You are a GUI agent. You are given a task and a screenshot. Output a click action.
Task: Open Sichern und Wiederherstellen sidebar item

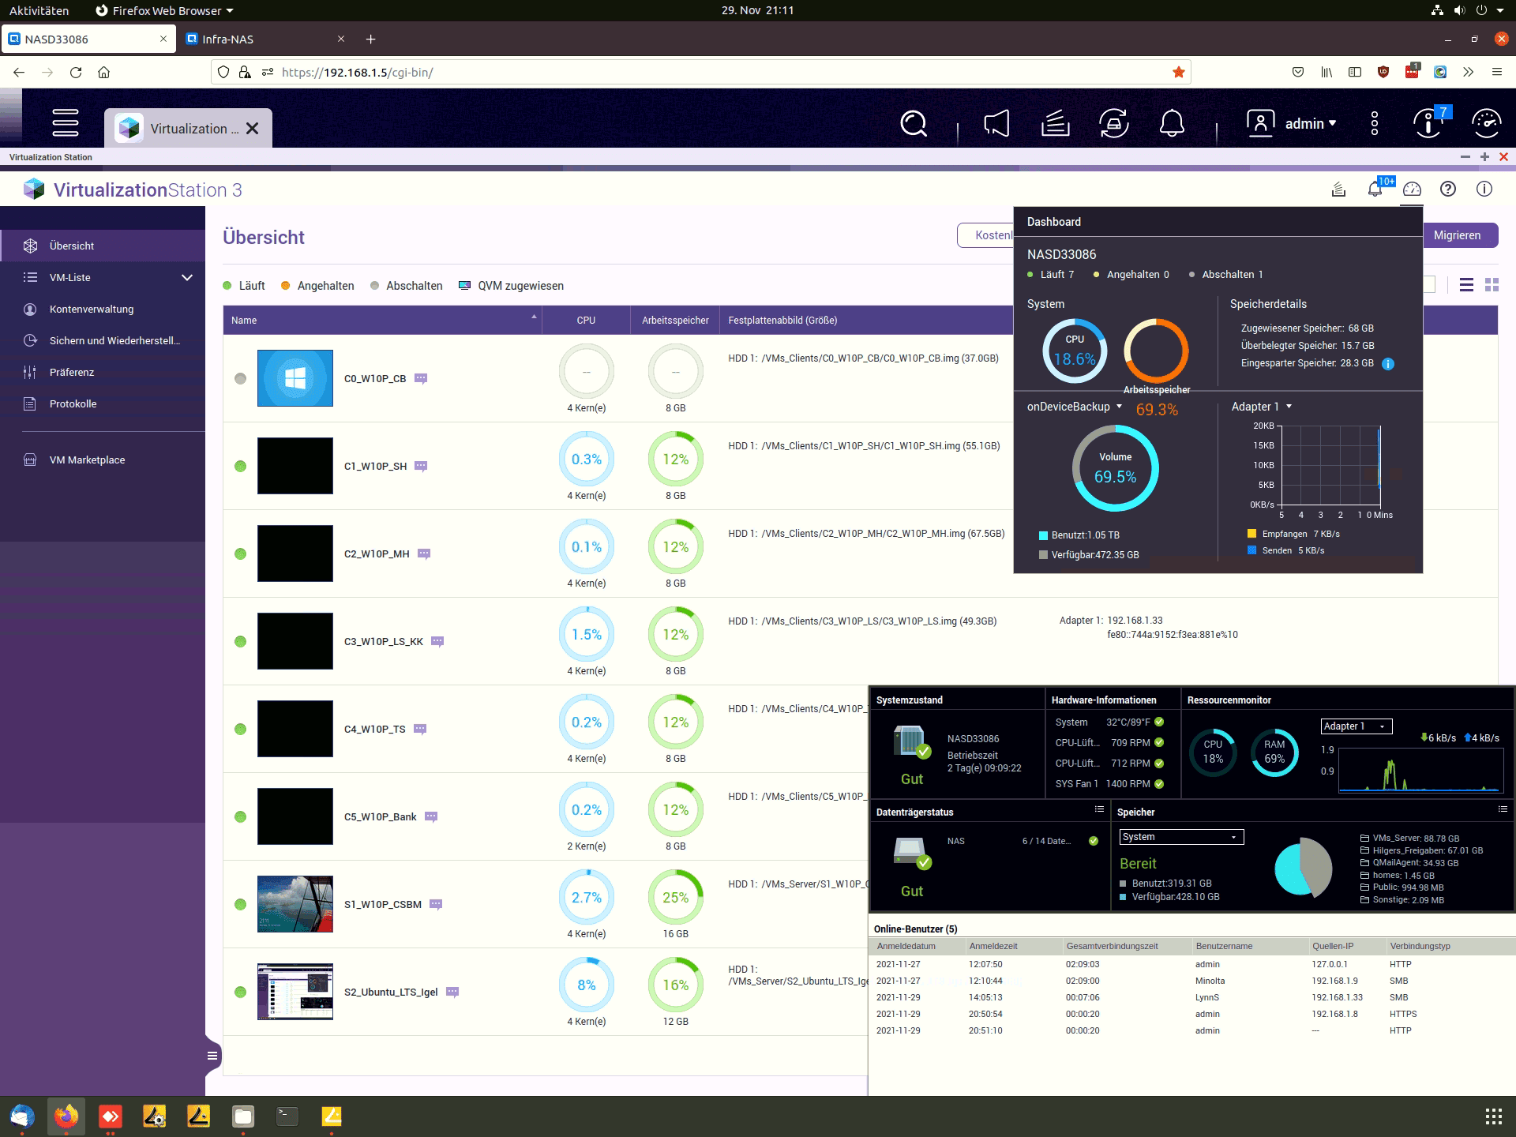[103, 340]
